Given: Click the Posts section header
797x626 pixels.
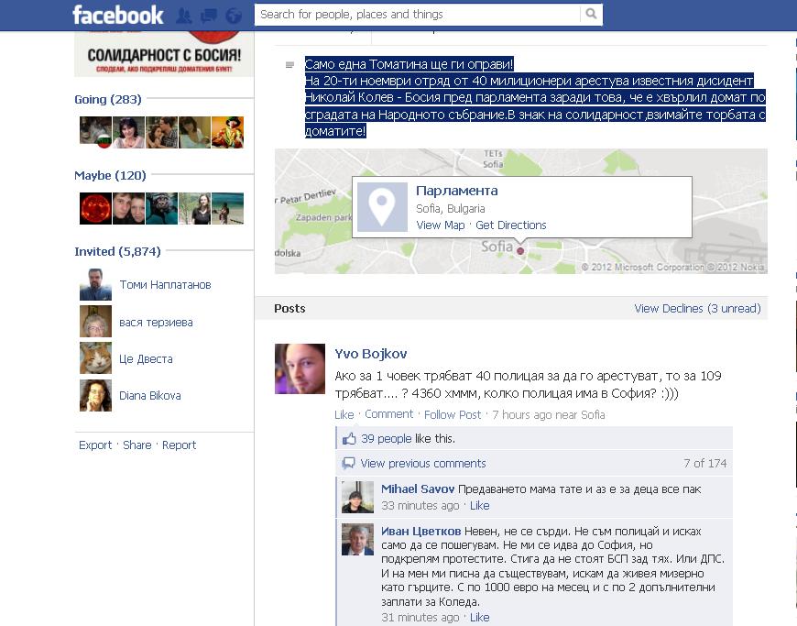Looking at the screenshot, I should click(289, 309).
